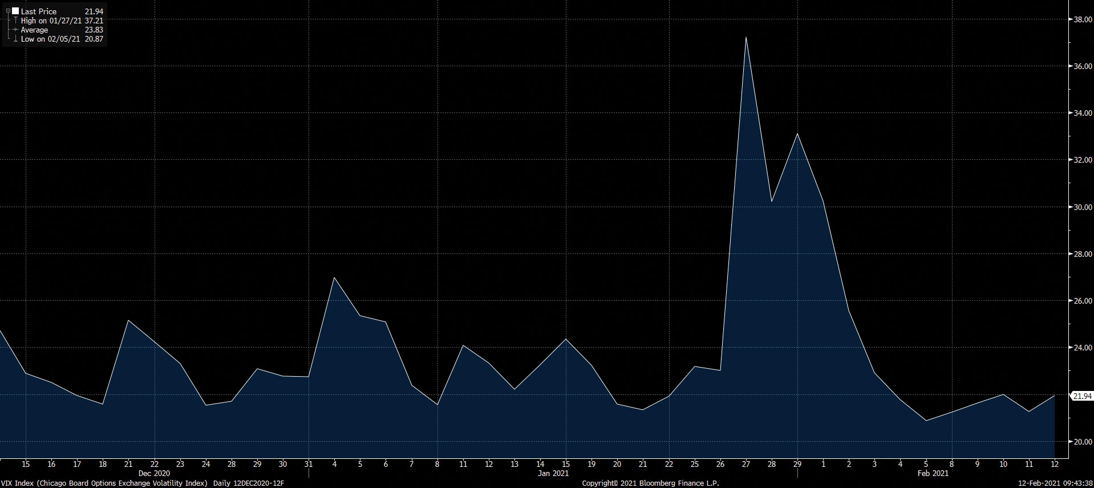The width and height of the screenshot is (1094, 488).
Task: Click the x-axis date label 25
Action: pyautogui.click(x=695, y=464)
